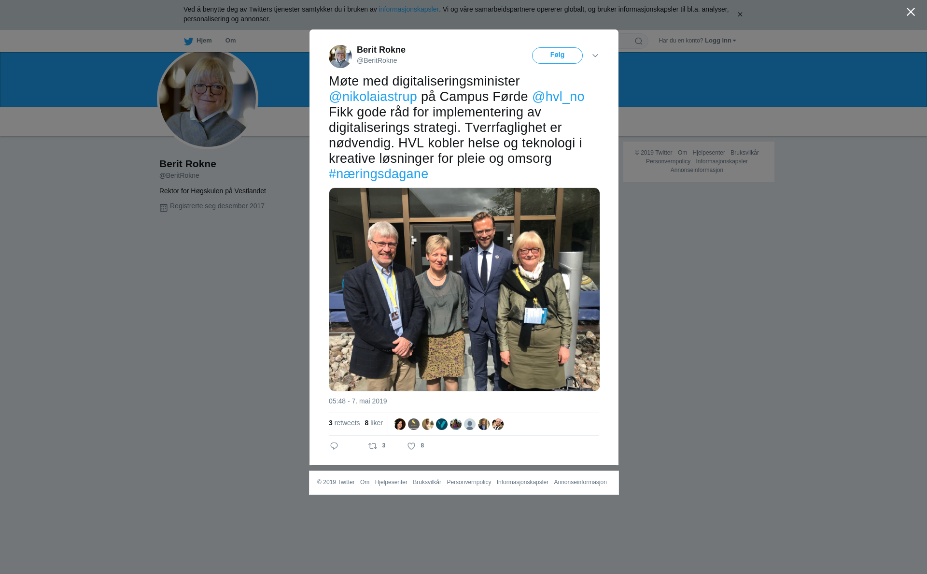Go to Hjem in top navigation

(x=204, y=41)
